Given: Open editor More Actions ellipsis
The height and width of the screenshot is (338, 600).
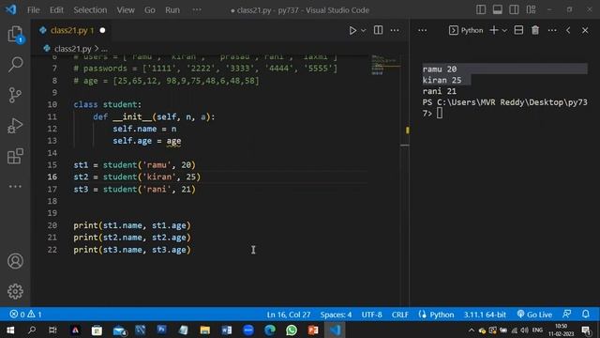Looking at the screenshot, I should (x=395, y=30).
